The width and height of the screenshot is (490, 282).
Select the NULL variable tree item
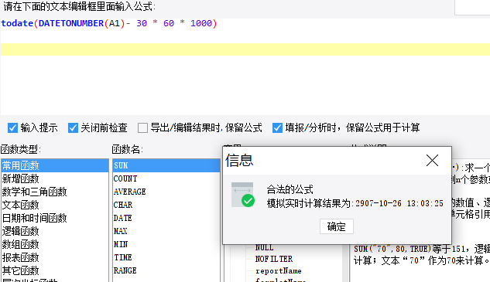pyautogui.click(x=265, y=248)
